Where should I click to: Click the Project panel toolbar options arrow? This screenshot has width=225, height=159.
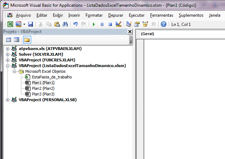pos(131,40)
